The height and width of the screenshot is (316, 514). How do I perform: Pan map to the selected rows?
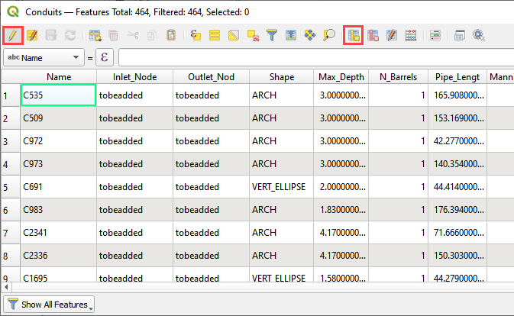coord(310,35)
